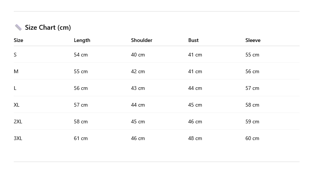Click the 3XL size row label

point(18,138)
